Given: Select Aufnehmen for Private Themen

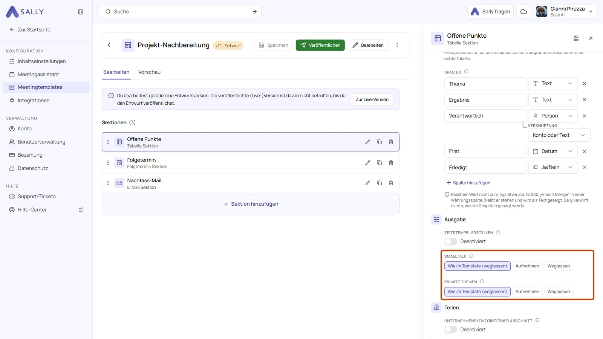Looking at the screenshot, I should click(x=527, y=292).
